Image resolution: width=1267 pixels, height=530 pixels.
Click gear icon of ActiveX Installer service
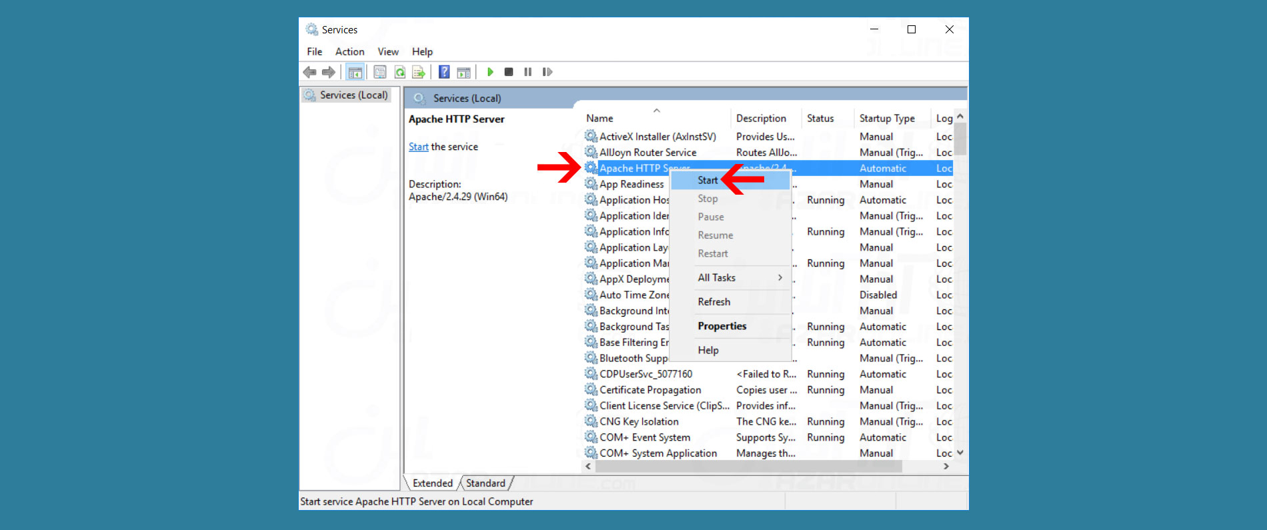(591, 136)
